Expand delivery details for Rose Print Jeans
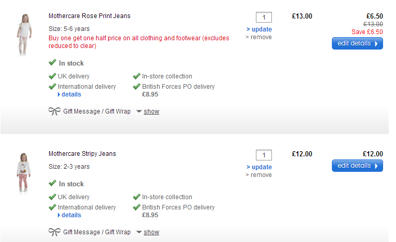 (x=71, y=94)
